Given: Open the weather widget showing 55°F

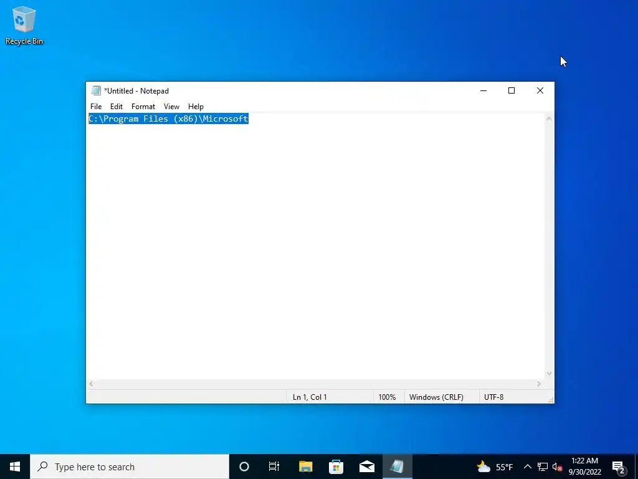Looking at the screenshot, I should pyautogui.click(x=495, y=467).
